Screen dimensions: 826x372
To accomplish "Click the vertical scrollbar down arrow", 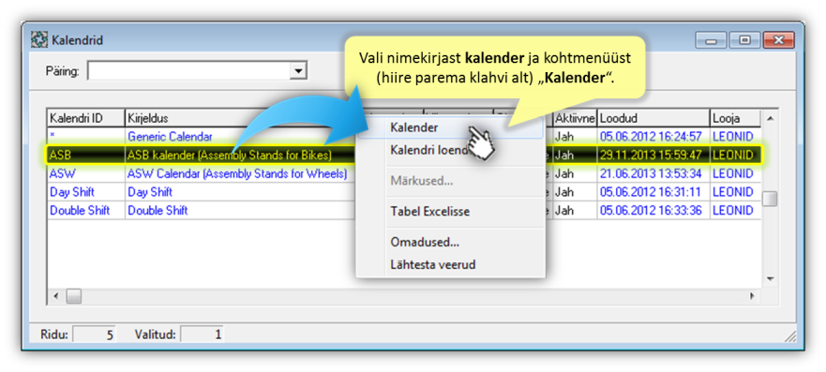I will pyautogui.click(x=770, y=278).
